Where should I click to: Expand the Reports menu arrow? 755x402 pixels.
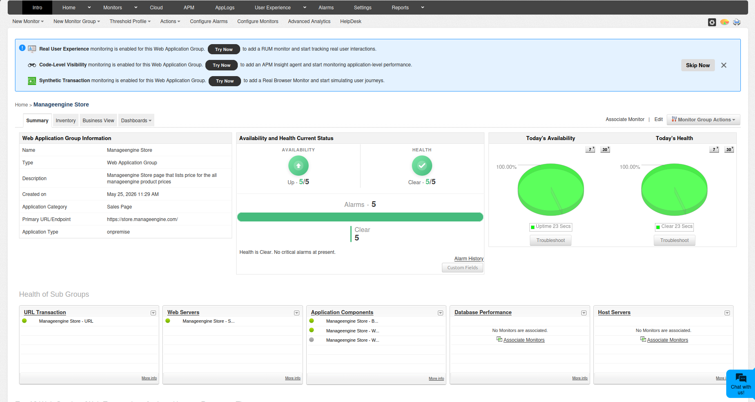click(x=423, y=7)
